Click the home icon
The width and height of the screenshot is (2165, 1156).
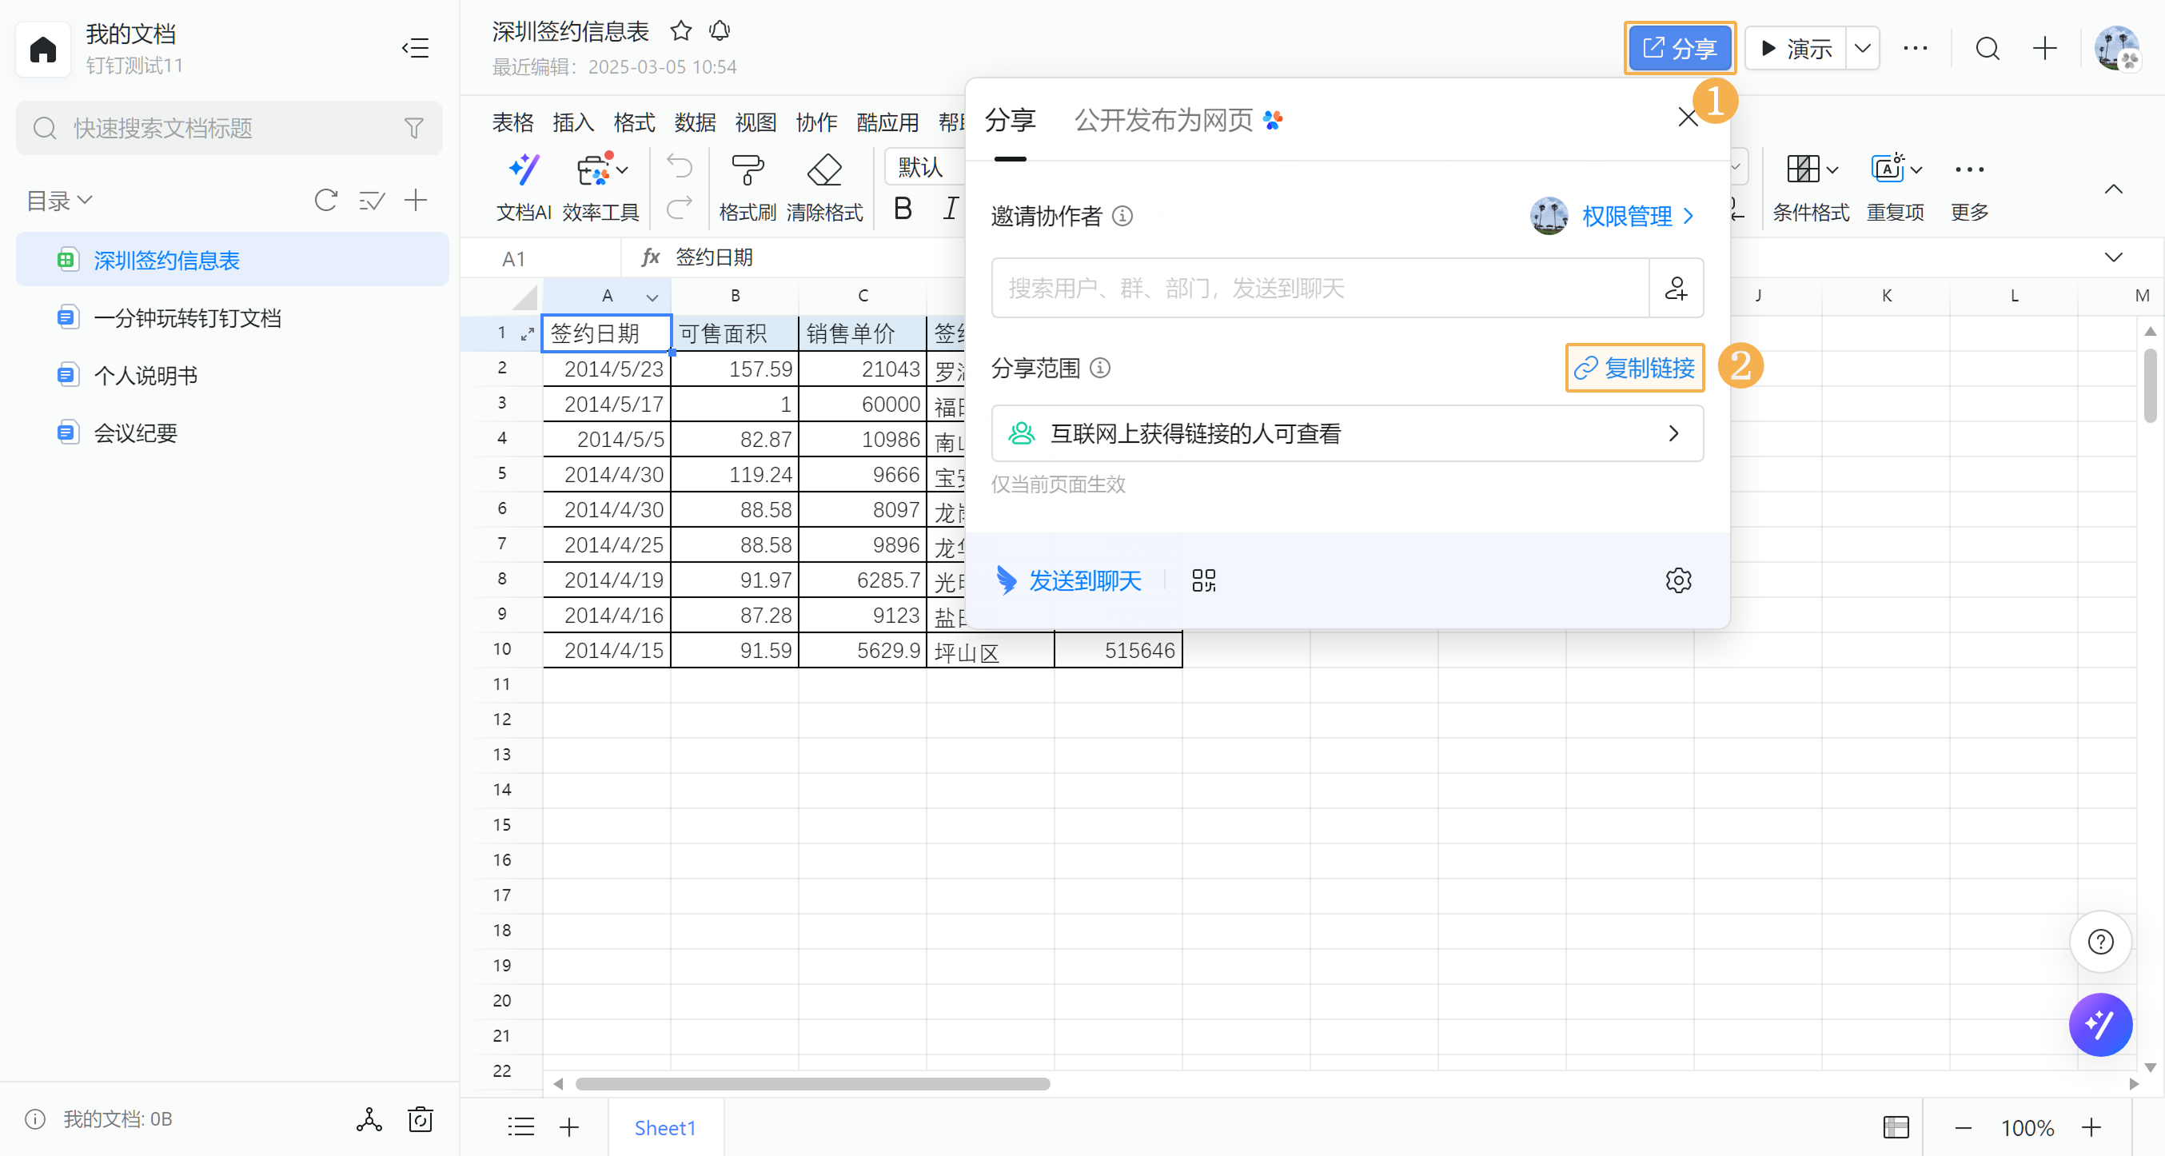click(x=43, y=49)
